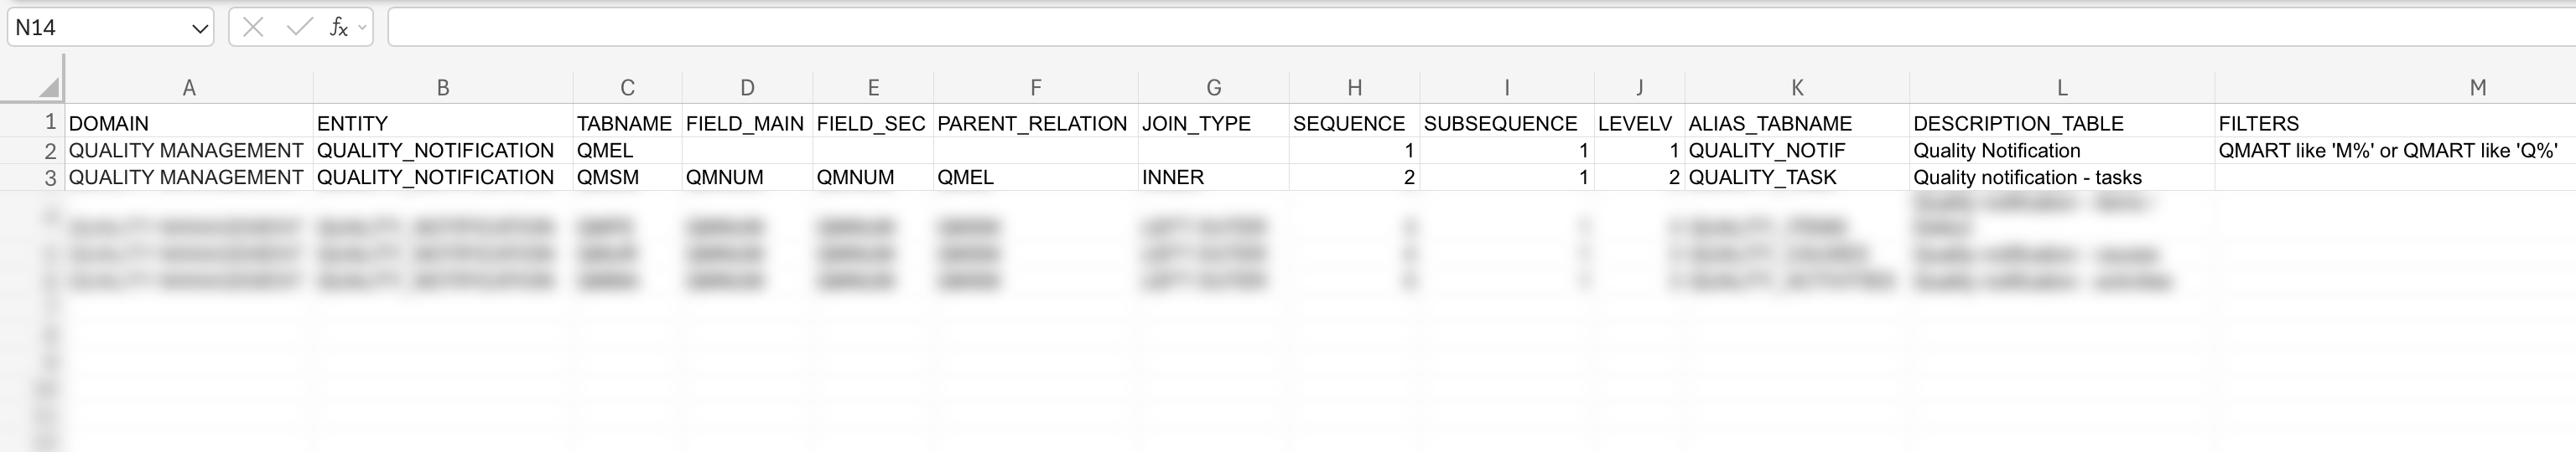2576x452 pixels.
Task: Select row 1 header
Action: click(49, 123)
